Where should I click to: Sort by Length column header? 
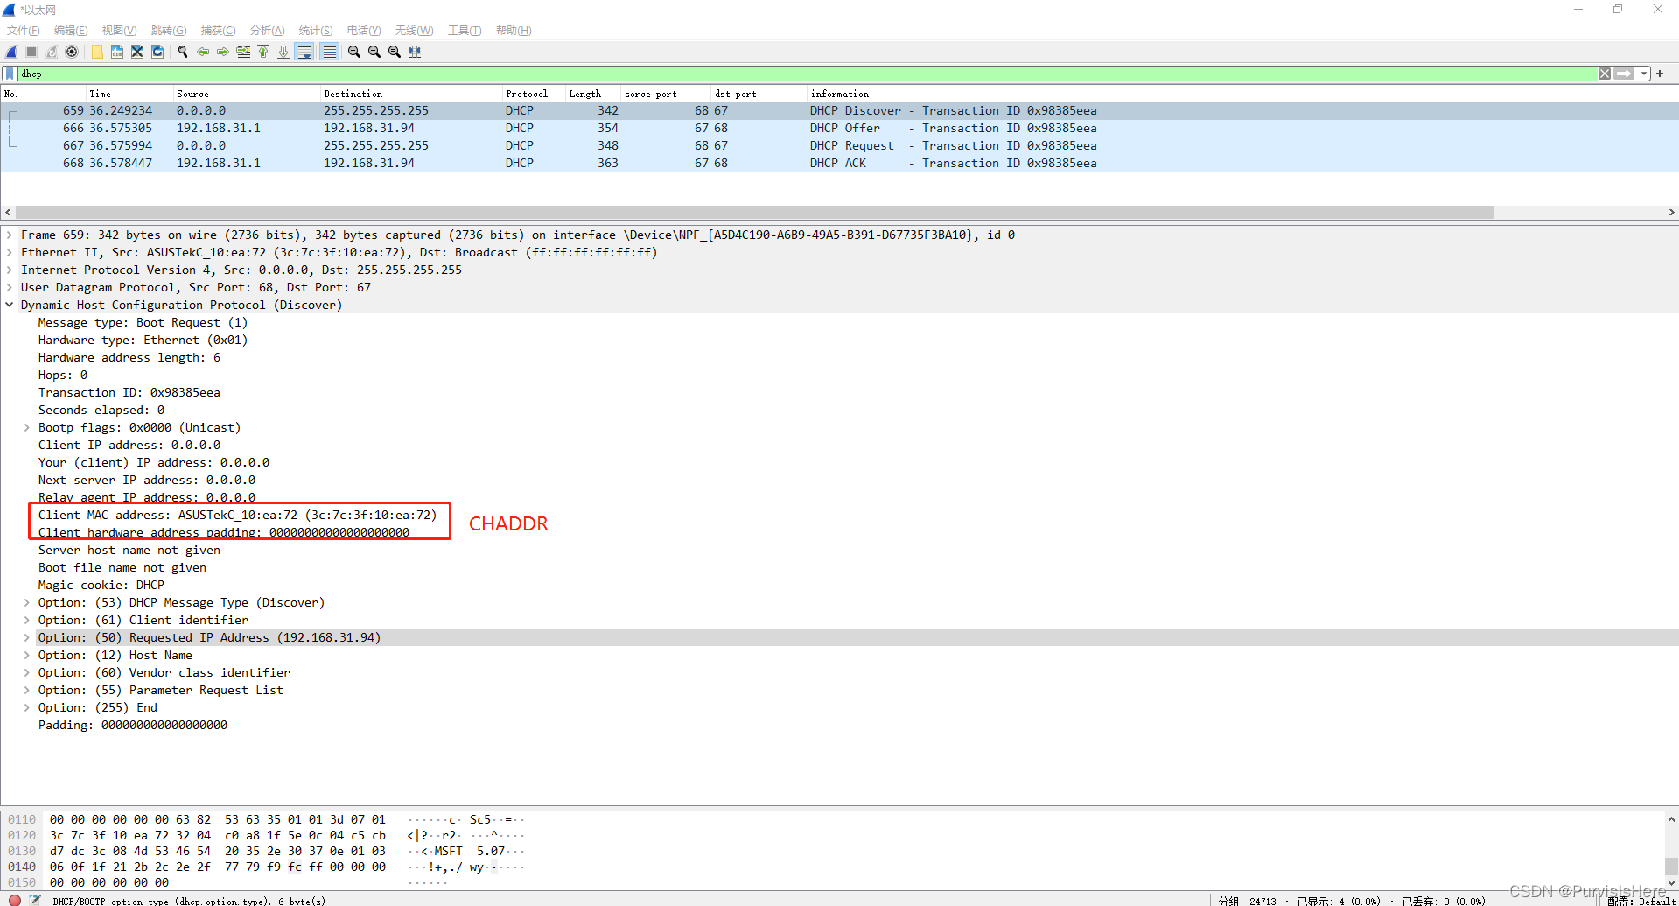593,94
